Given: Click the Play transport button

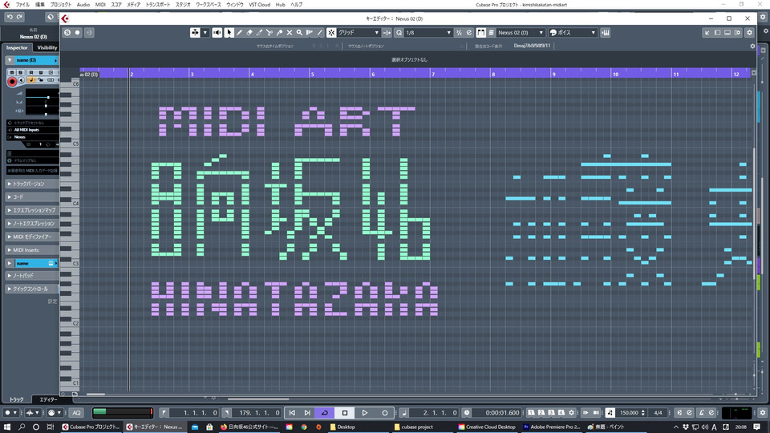Looking at the screenshot, I should pos(364,413).
